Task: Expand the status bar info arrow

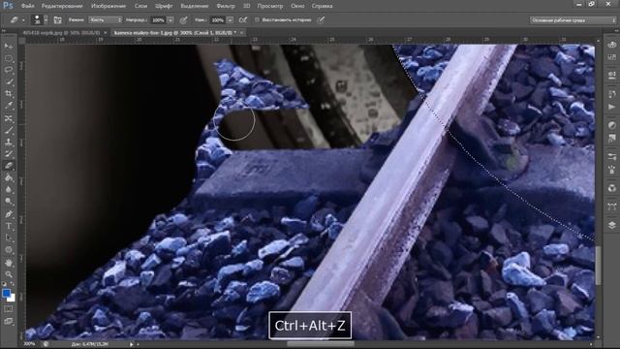Action: click(x=132, y=344)
